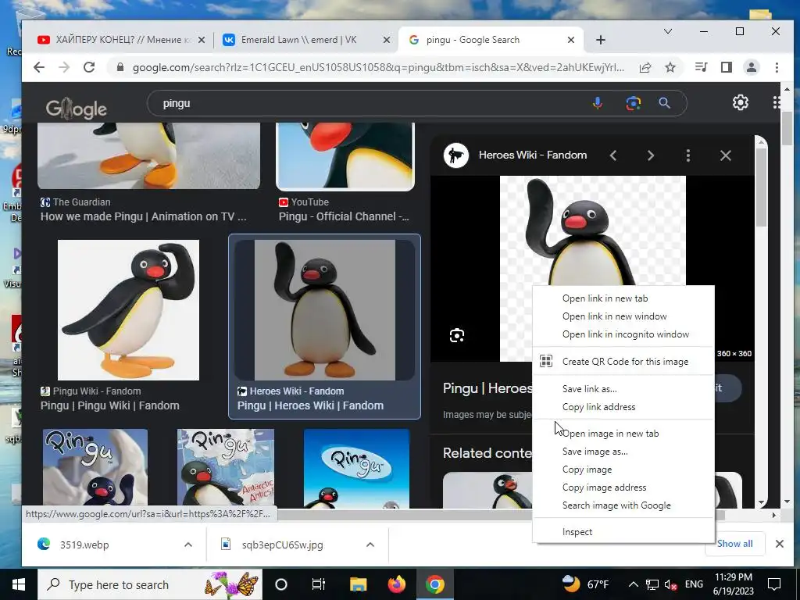Open Google Lens search by image
800x600 pixels.
coord(633,104)
